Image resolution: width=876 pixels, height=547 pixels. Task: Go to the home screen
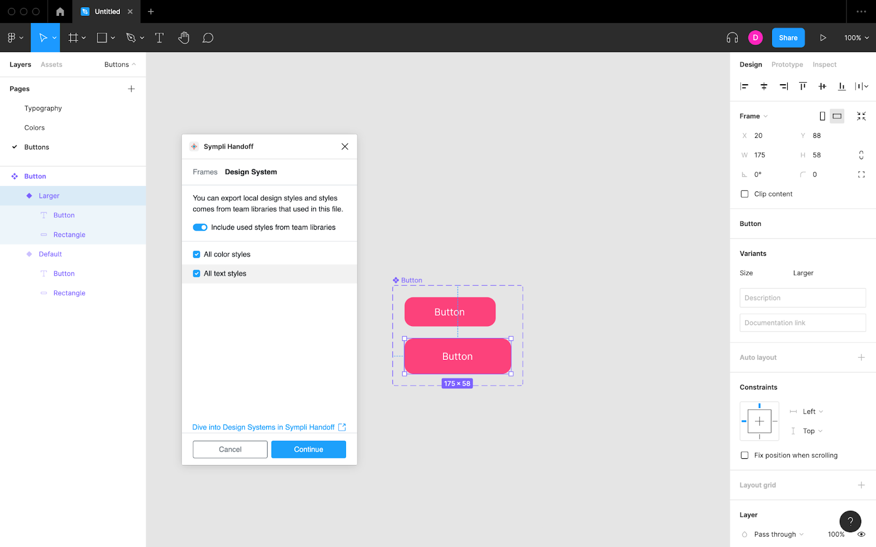pyautogui.click(x=60, y=11)
